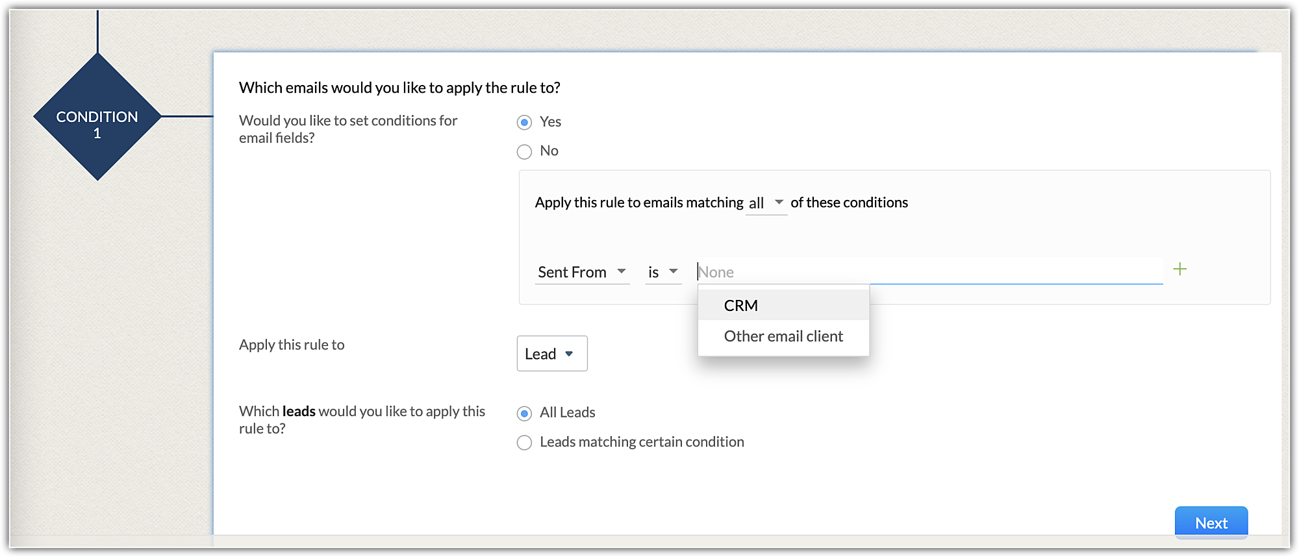Click the green plus add-condition icon
Image resolution: width=1299 pixels, height=557 pixels.
click(1179, 269)
